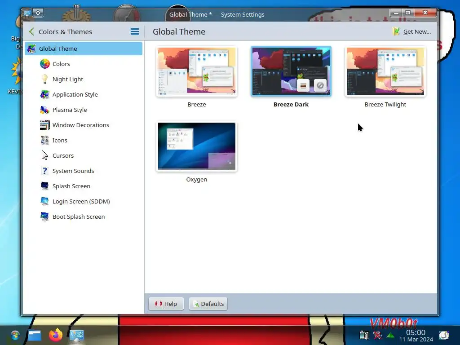Click the crossed-circle icon on Breeze Dark
The image size is (460, 345).
click(x=320, y=85)
